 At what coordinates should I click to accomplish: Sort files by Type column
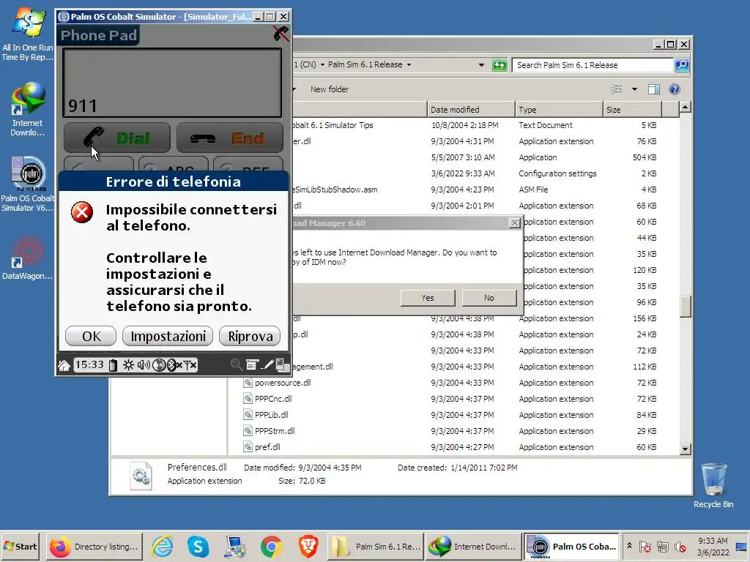coord(559,110)
